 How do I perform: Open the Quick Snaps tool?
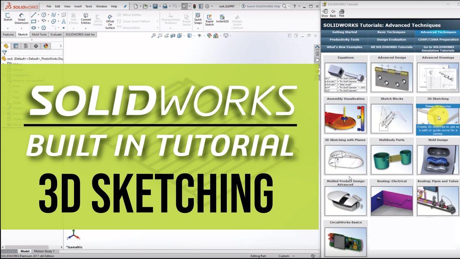tap(198, 19)
